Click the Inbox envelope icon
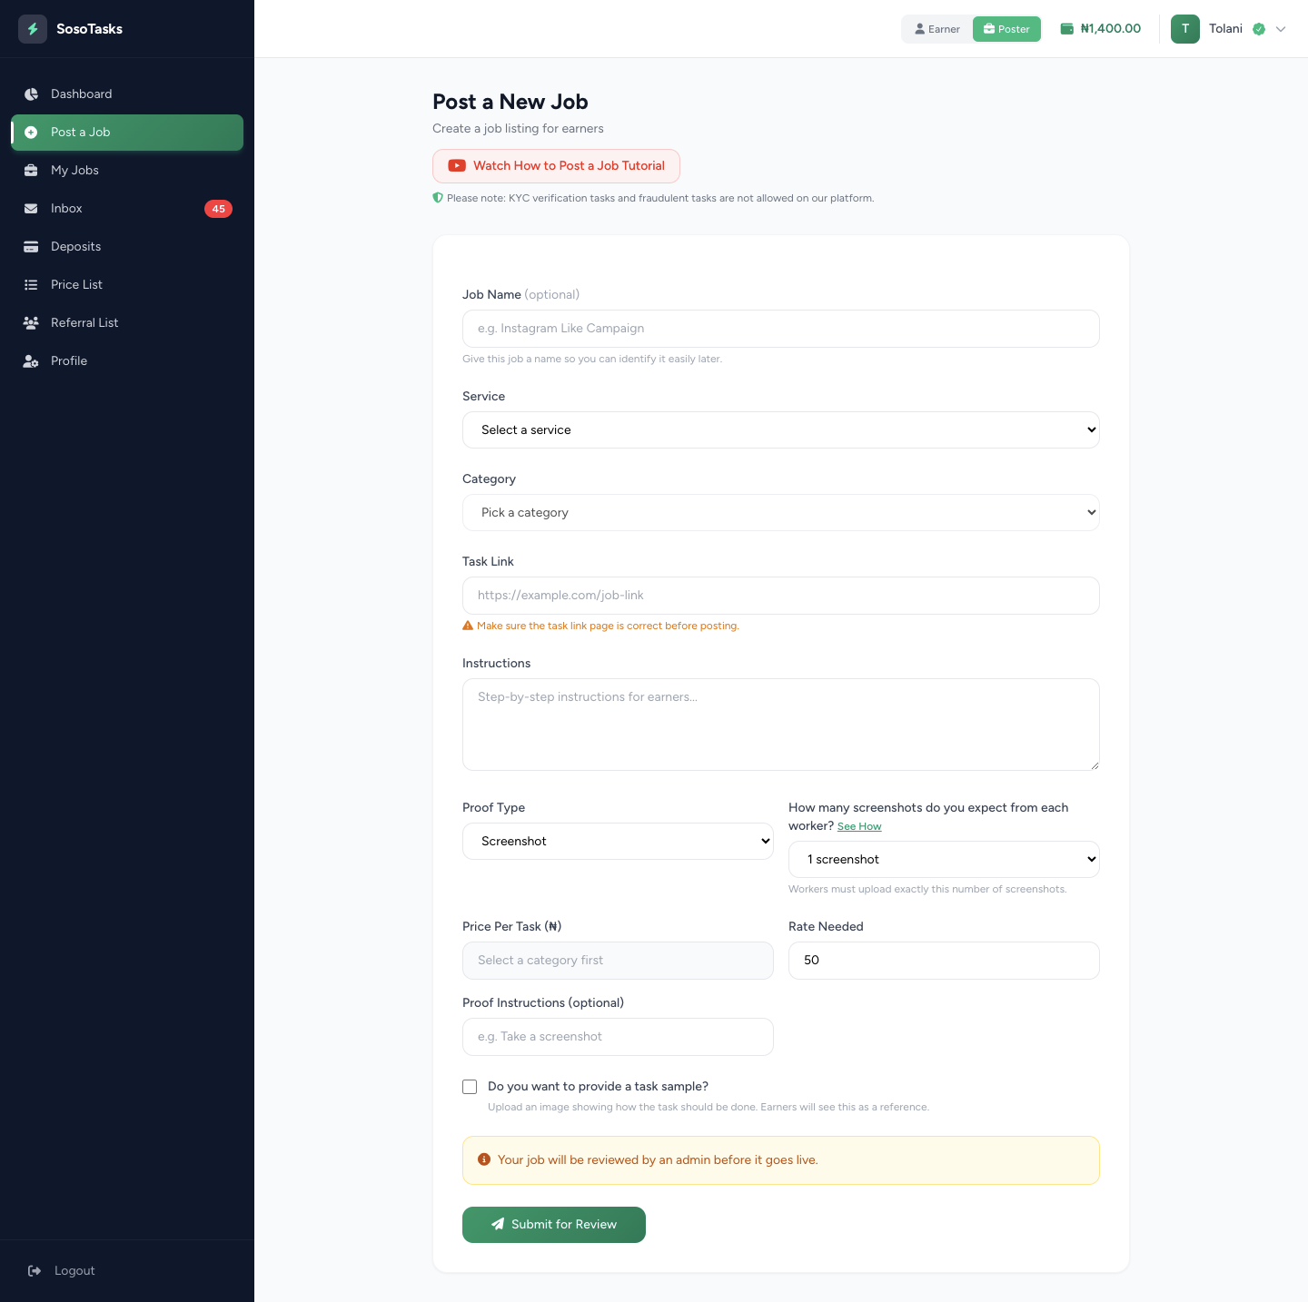 pos(31,209)
